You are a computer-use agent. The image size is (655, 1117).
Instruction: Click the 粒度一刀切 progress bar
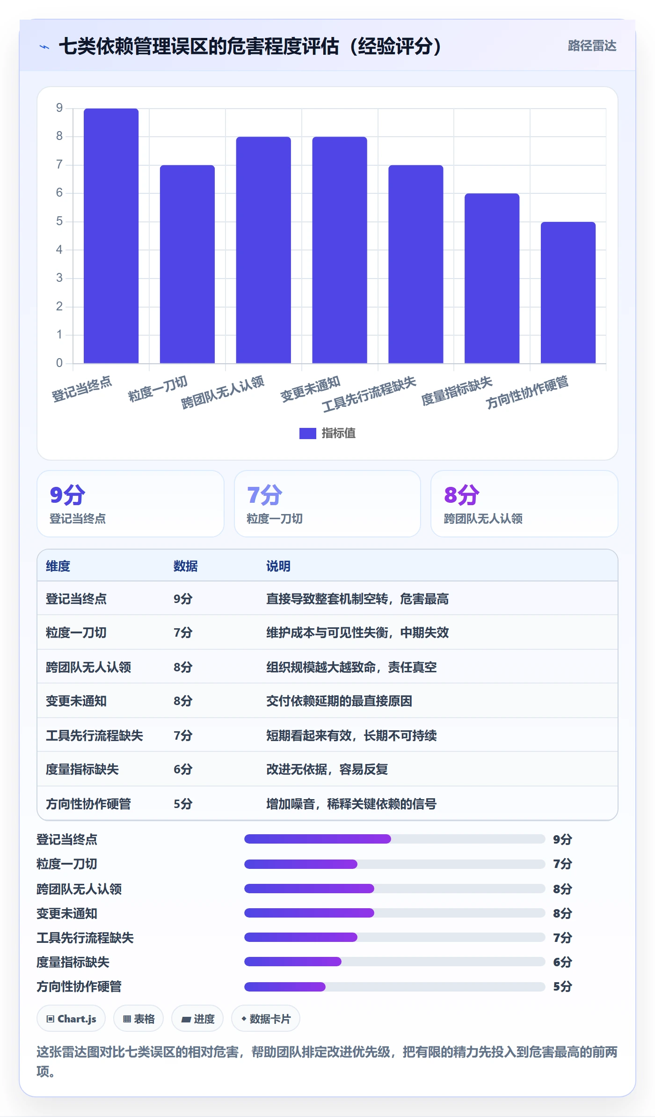click(395, 864)
